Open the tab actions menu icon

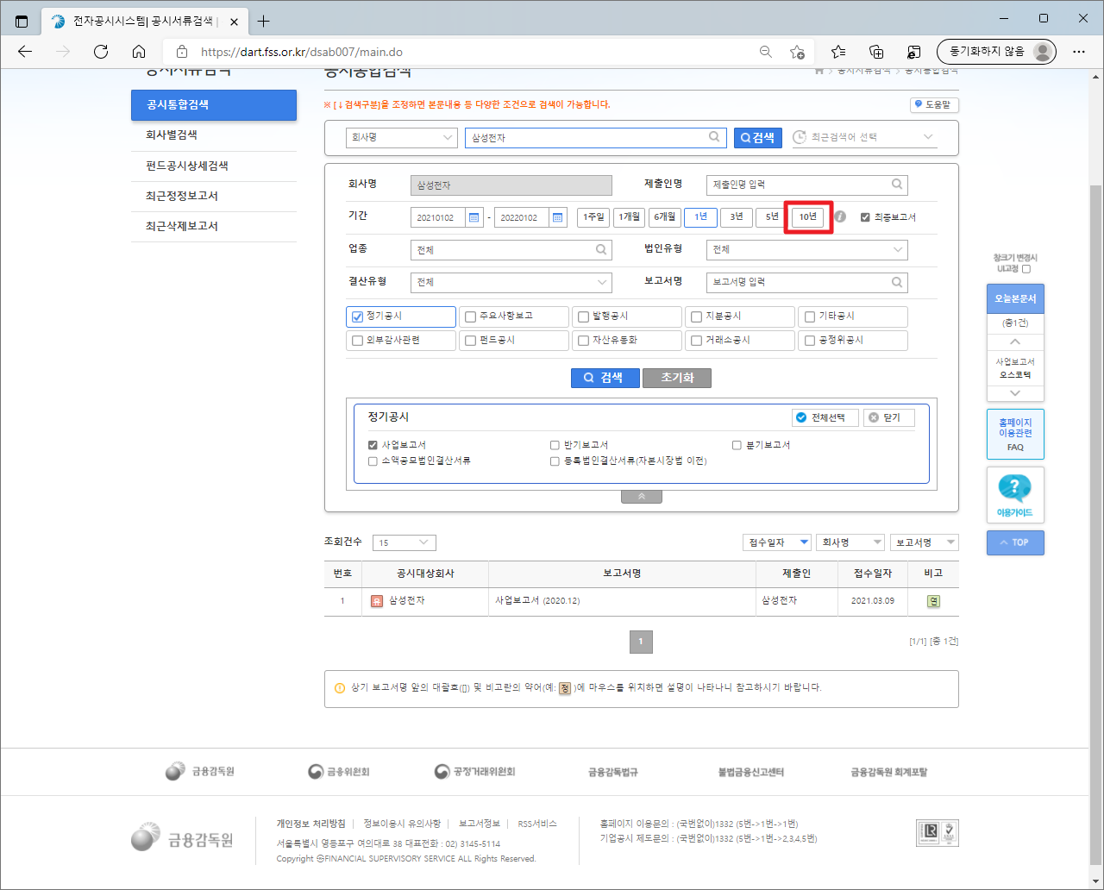(22, 21)
